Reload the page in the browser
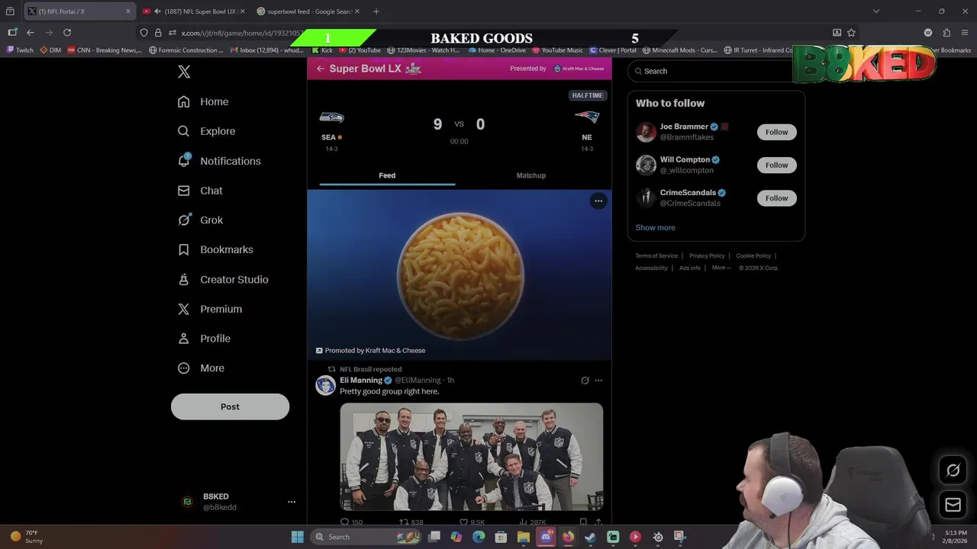 [x=67, y=33]
